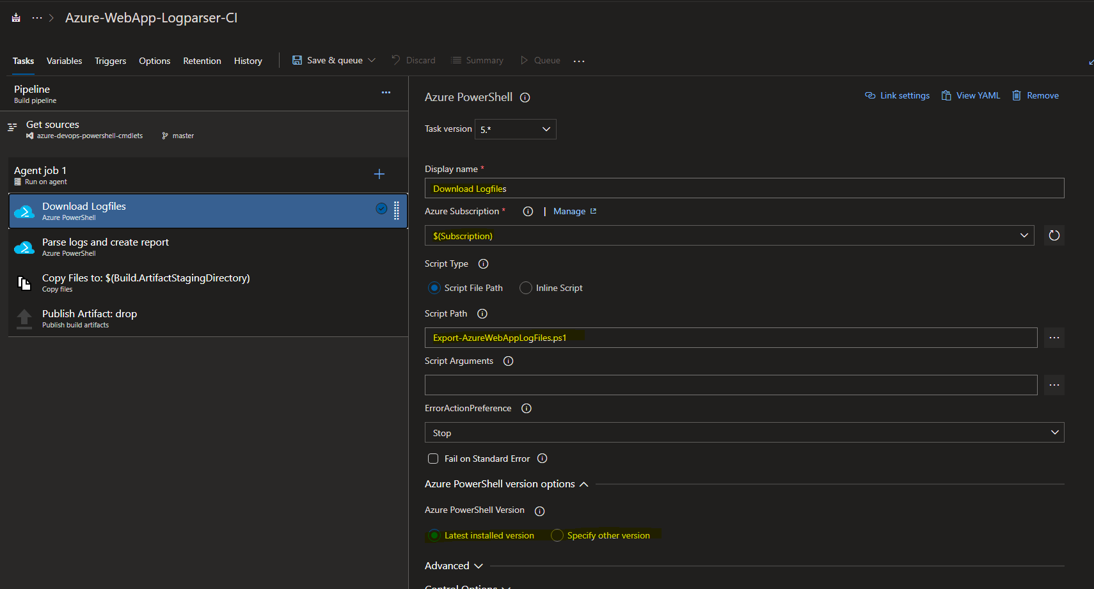Click the Discard button

(x=413, y=61)
